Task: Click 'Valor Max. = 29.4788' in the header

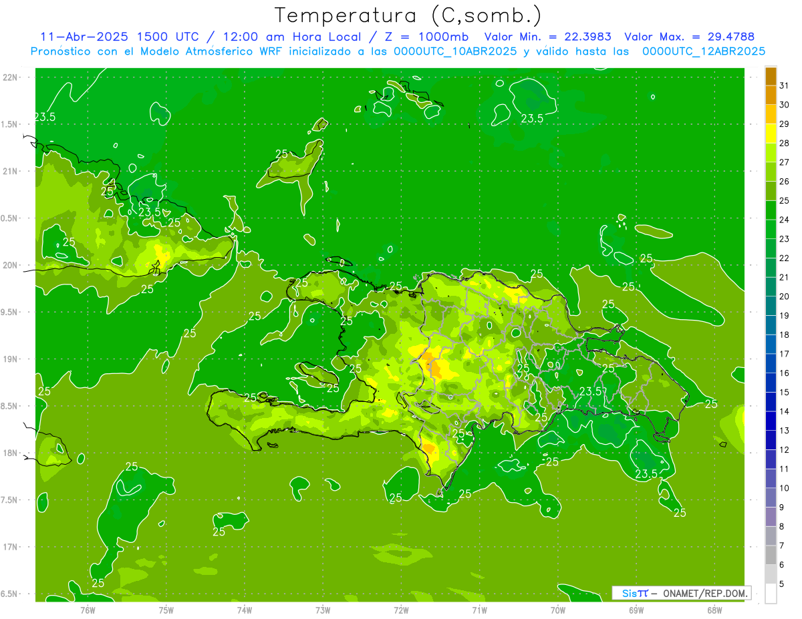Action: point(689,37)
